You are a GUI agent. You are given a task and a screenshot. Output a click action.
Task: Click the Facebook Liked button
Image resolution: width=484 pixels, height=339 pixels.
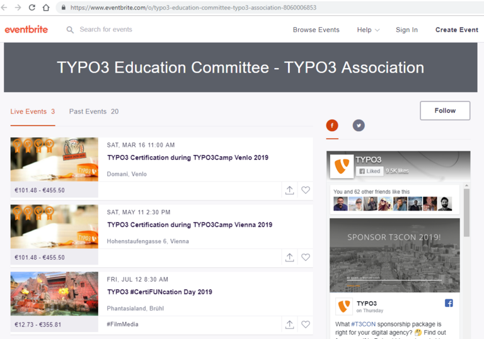tap(370, 171)
